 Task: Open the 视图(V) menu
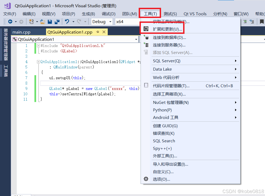coord(48,14)
